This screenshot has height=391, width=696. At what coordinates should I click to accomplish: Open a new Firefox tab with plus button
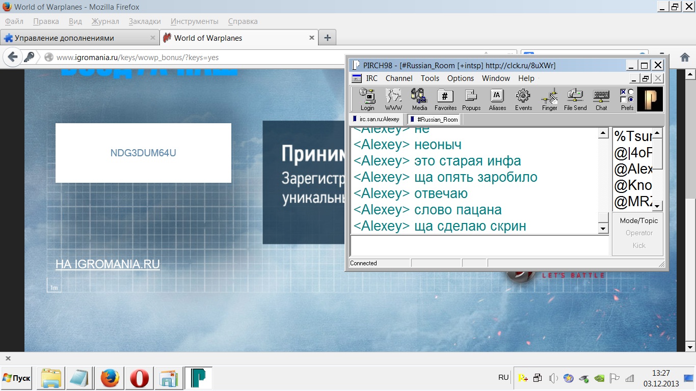327,38
